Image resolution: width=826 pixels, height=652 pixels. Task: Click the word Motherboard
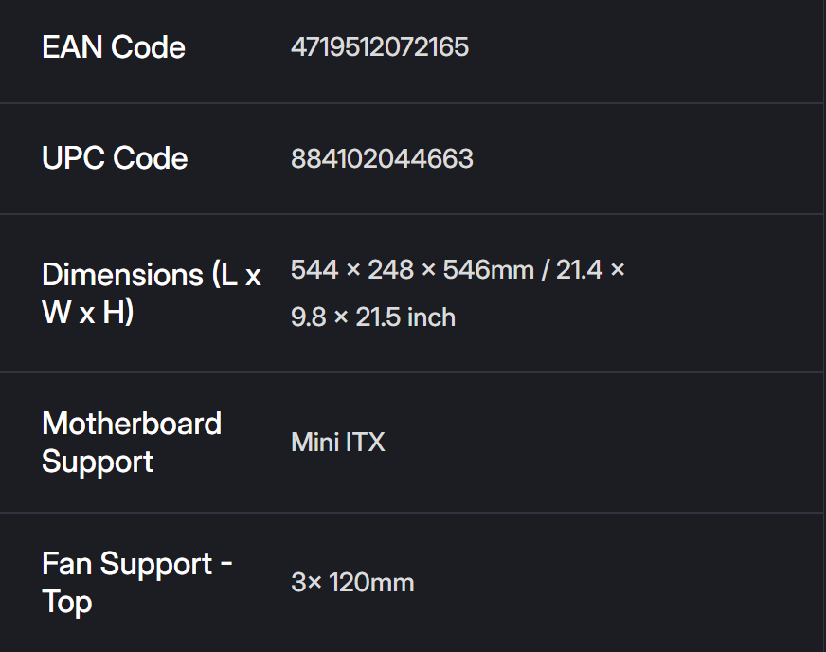pyautogui.click(x=132, y=424)
